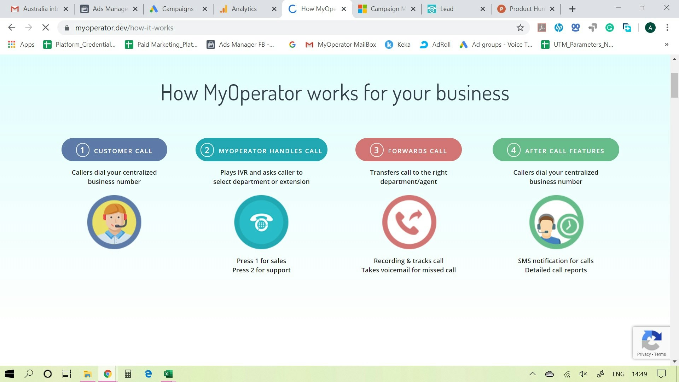Open the Apps shortcut on the bookmarks bar
This screenshot has height=382, width=679.
[21, 45]
